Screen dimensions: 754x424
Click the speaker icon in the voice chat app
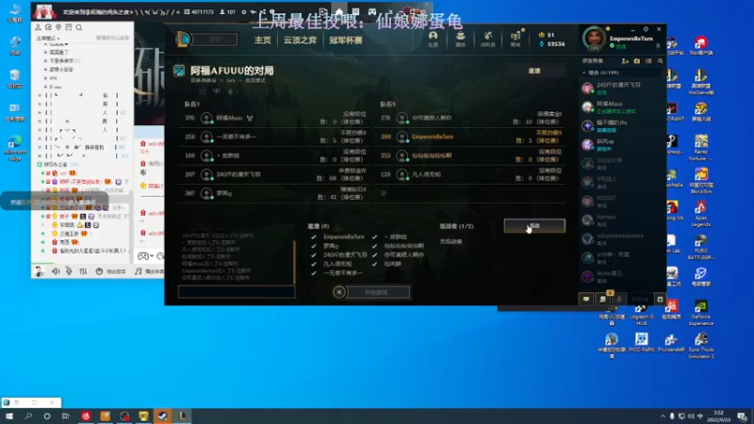(x=56, y=271)
